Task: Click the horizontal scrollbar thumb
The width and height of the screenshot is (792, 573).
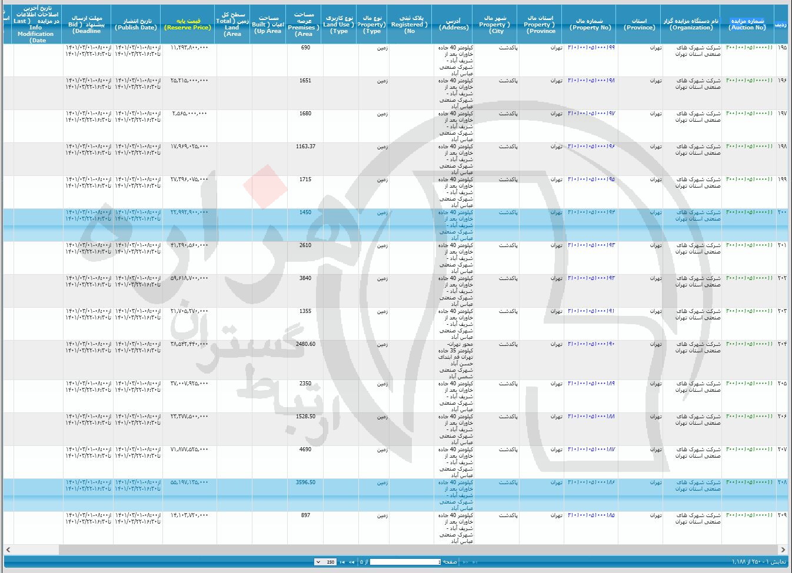Action: 419,549
